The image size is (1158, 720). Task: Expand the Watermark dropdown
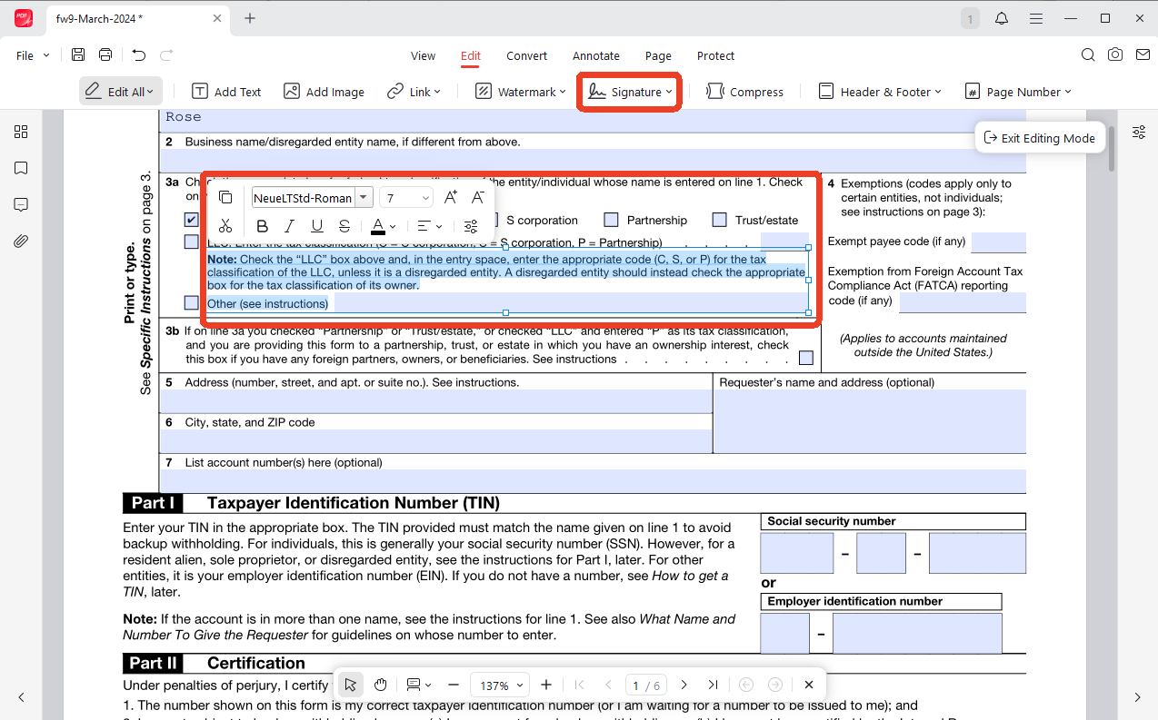tap(563, 92)
